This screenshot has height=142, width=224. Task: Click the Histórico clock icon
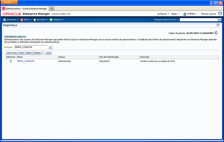[51, 20]
